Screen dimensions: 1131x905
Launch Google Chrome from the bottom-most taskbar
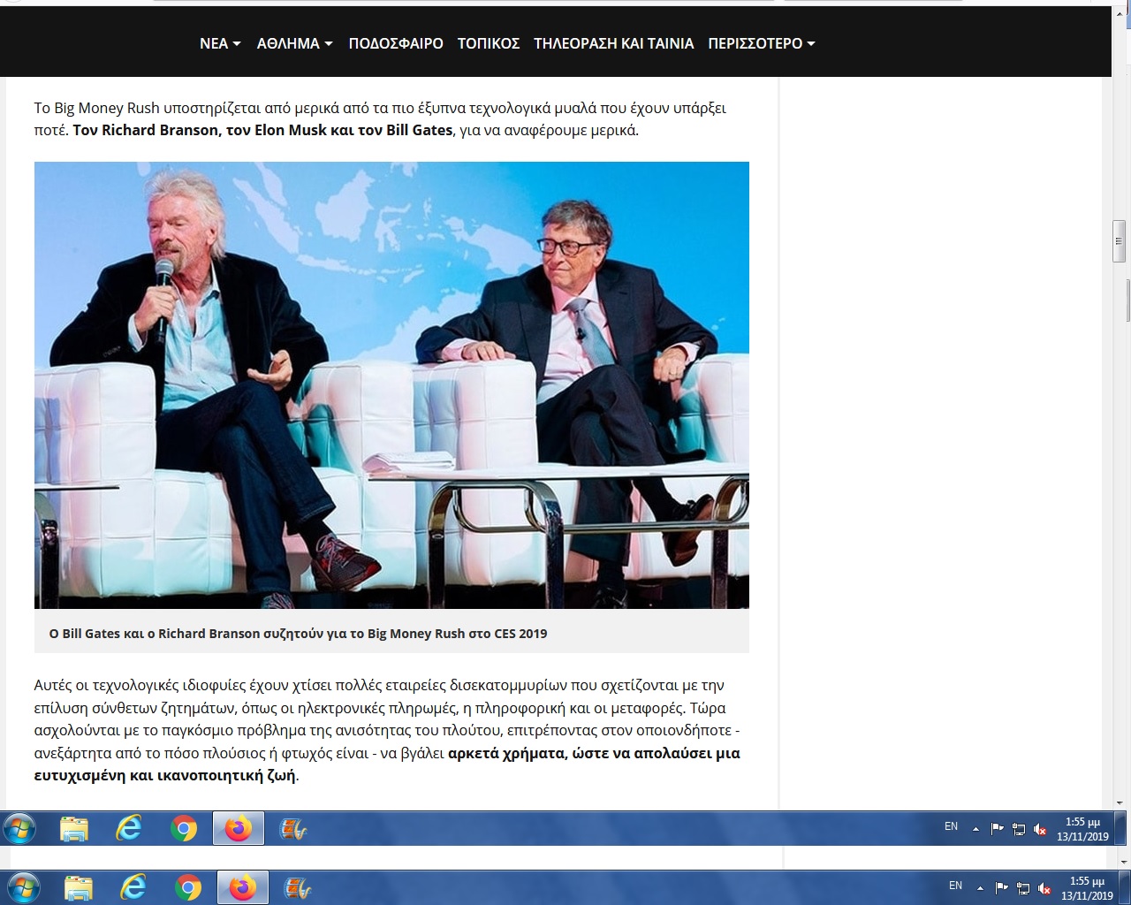tap(188, 887)
